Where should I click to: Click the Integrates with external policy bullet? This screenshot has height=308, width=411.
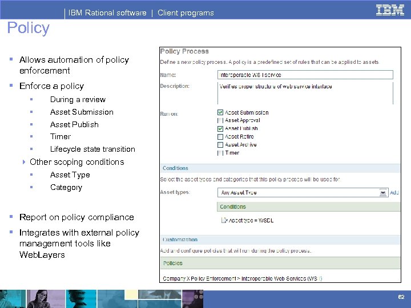[x=79, y=244]
